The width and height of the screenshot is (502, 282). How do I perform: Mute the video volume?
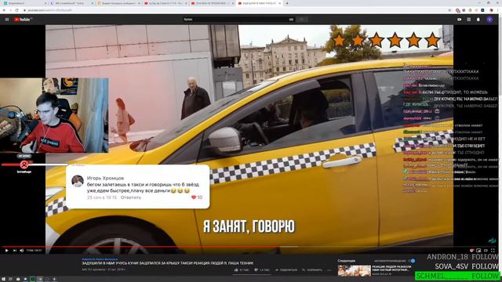coord(22,251)
